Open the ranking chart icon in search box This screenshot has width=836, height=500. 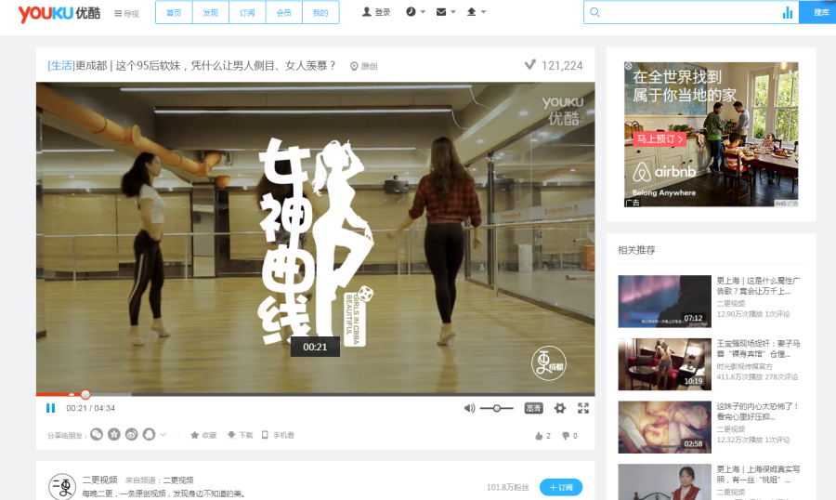pyautogui.click(x=788, y=13)
